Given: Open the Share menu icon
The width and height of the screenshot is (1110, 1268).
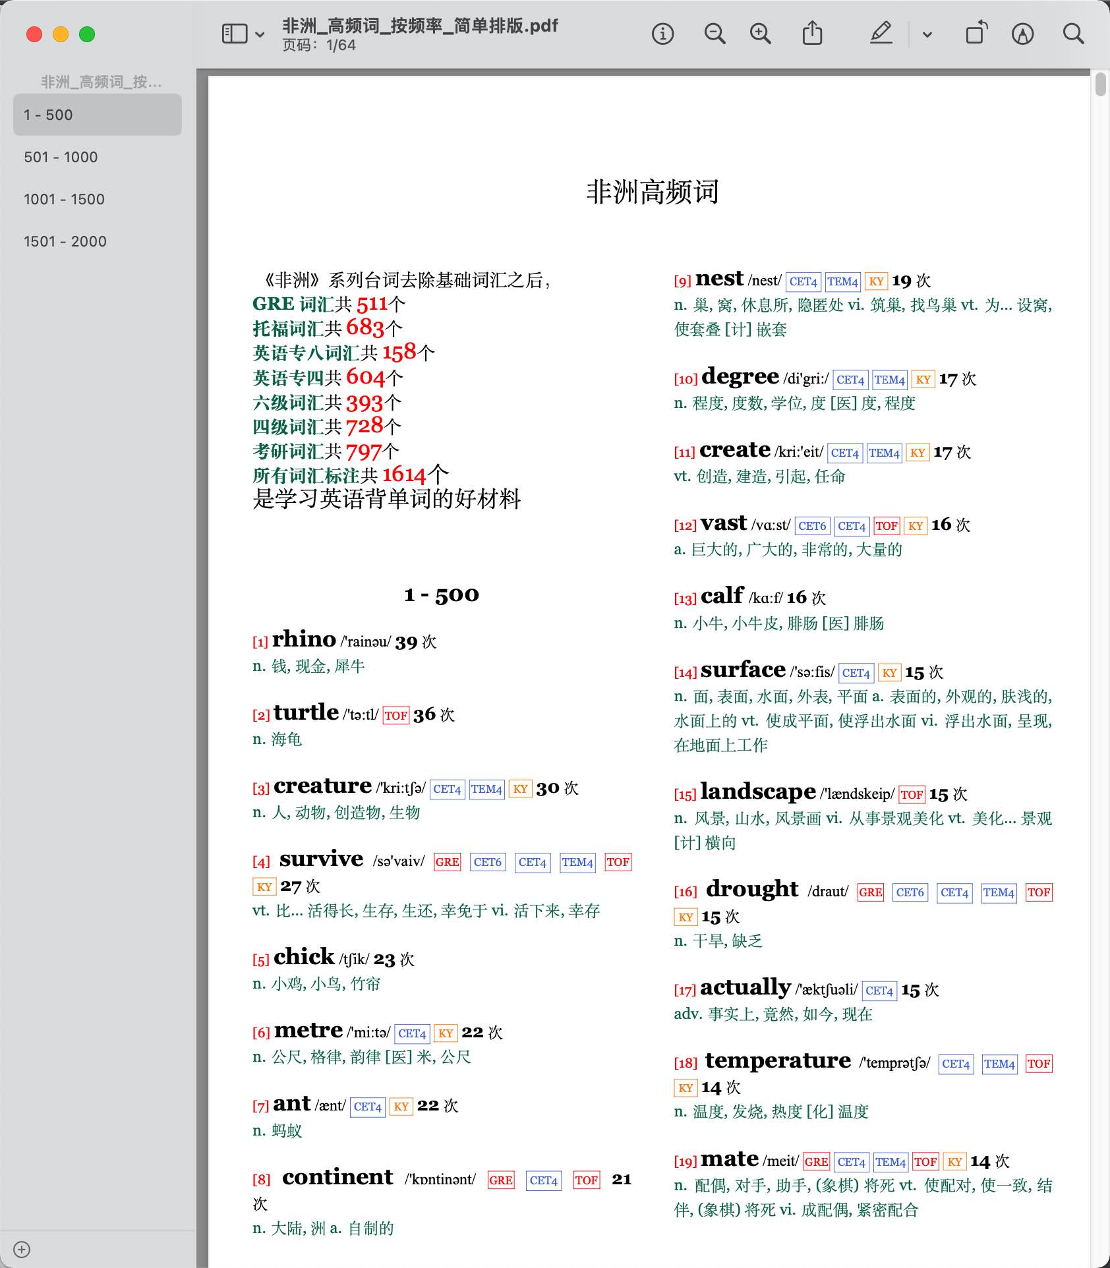Looking at the screenshot, I should coord(812,33).
